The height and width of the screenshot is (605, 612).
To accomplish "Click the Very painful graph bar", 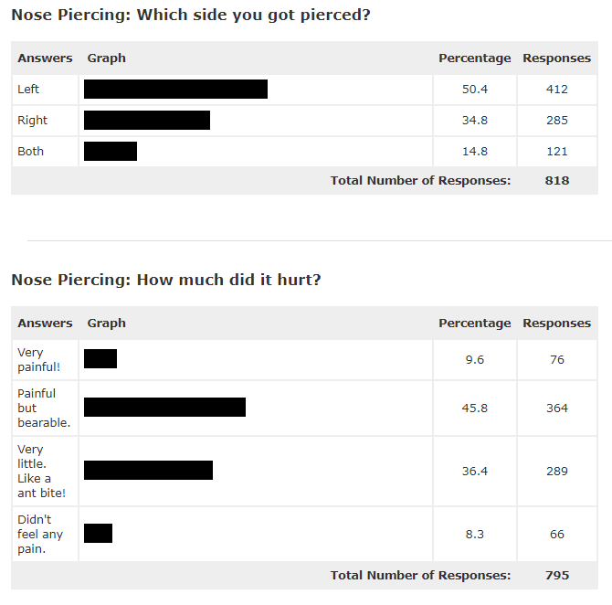I will coord(100,358).
